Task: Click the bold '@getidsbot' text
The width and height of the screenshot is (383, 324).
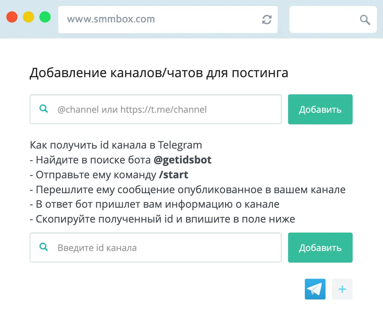Action: (x=182, y=160)
